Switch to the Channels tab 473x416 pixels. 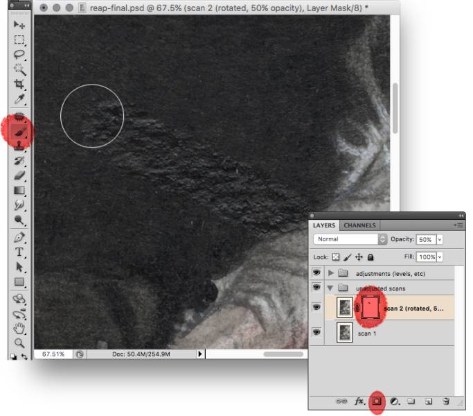coord(359,225)
